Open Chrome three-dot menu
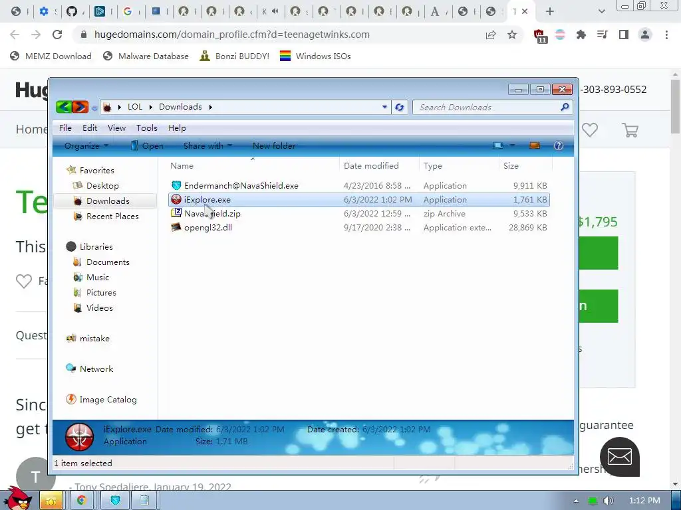The height and width of the screenshot is (510, 681). pos(666,35)
